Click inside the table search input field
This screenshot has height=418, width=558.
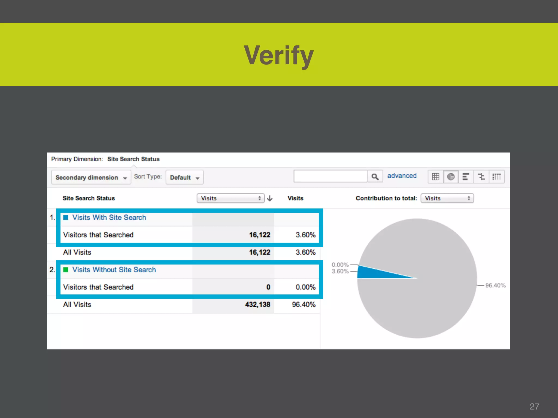point(330,176)
